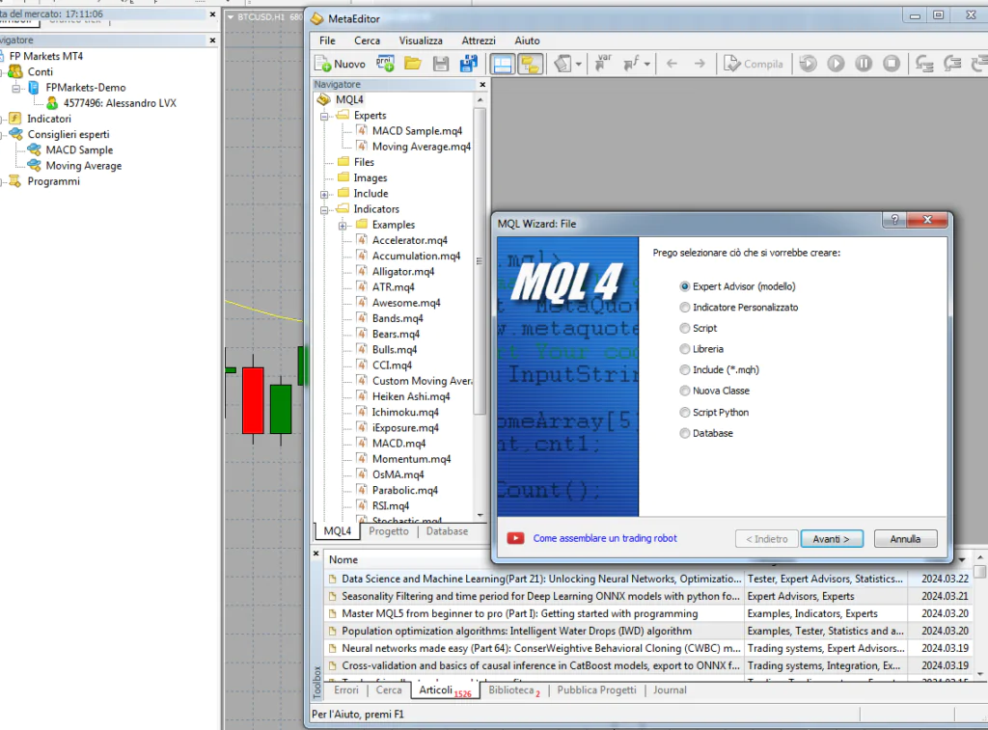The height and width of the screenshot is (730, 988).
Task: Click the stop debugging icon
Action: click(891, 64)
